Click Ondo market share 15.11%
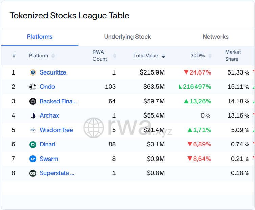This screenshot has width=255, height=210. pos(238,87)
